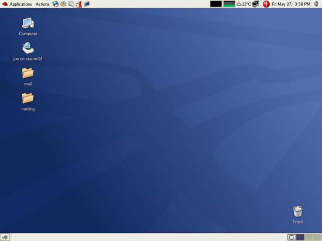
Task: Open the red update alert notification
Action: point(266,4)
